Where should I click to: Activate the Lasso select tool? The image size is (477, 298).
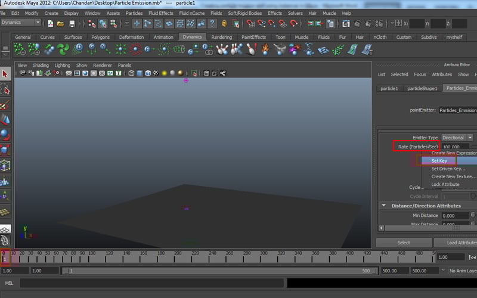pos(5,89)
